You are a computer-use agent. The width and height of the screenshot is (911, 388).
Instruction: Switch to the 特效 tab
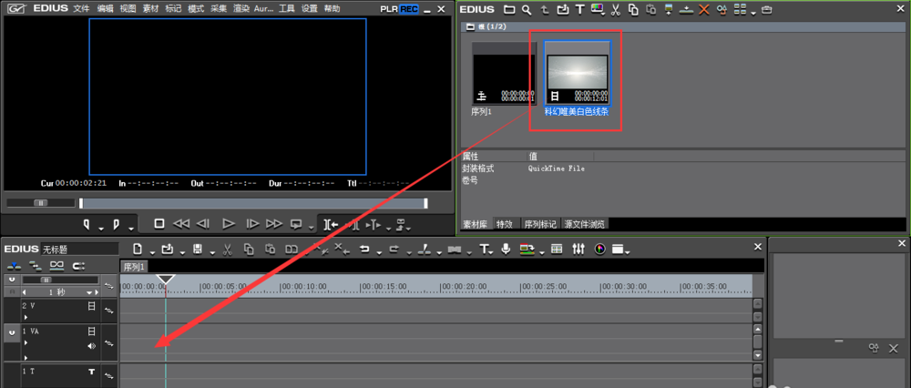pos(504,223)
